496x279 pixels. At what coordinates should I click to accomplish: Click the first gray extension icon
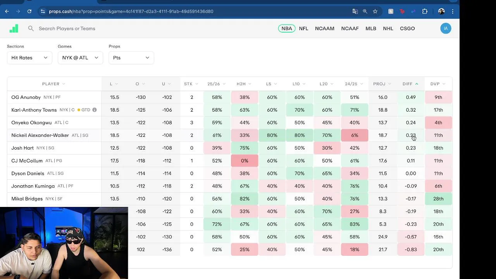pyautogui.click(x=391, y=11)
